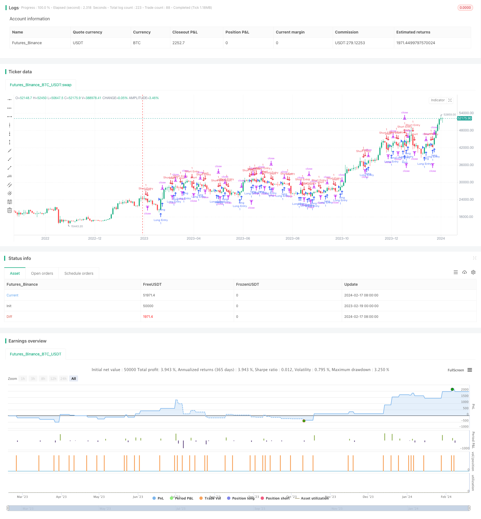Set earnings zoom to 1h
This screenshot has width=481, height=519.
coord(23,378)
